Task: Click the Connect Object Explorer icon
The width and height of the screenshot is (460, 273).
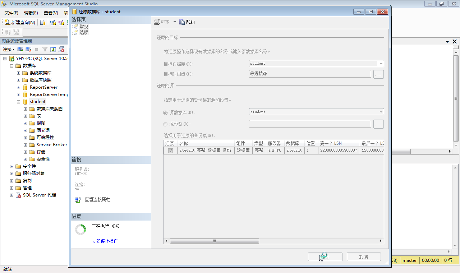Action: coord(20,49)
